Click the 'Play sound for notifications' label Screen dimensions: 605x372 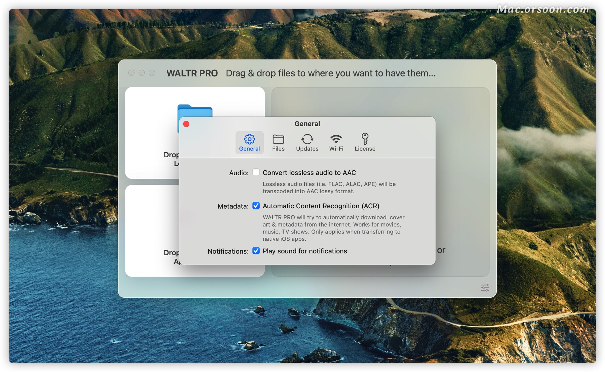point(305,251)
